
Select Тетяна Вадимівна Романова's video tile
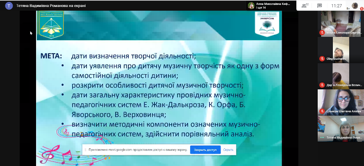(340, 129)
